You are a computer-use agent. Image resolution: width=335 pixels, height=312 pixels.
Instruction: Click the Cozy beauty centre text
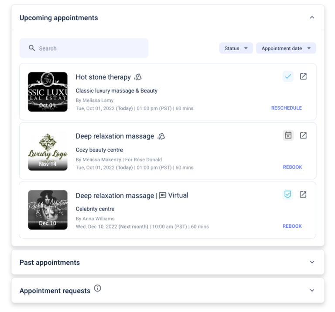pyautogui.click(x=99, y=150)
